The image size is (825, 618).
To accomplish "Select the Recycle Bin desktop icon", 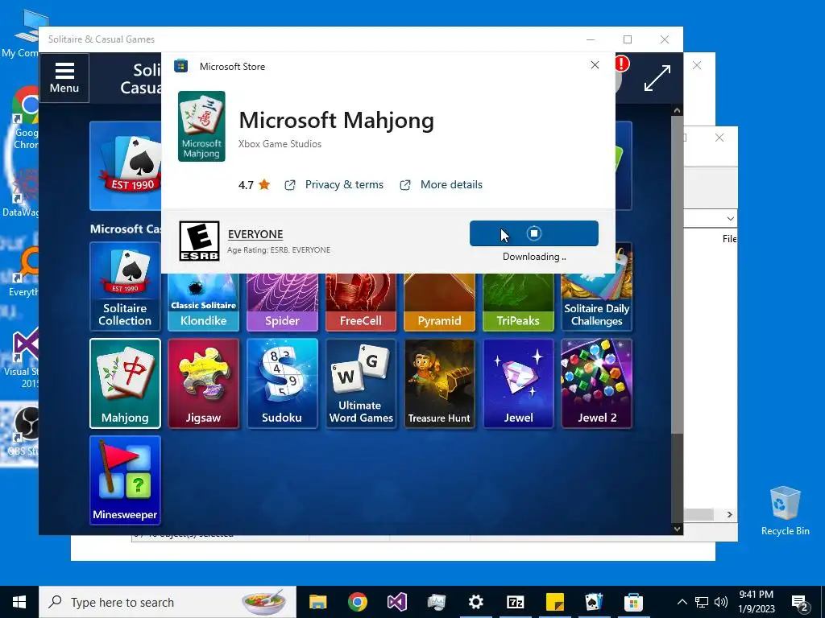I will point(785,511).
